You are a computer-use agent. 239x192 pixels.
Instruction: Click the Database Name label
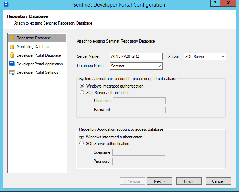91,66
